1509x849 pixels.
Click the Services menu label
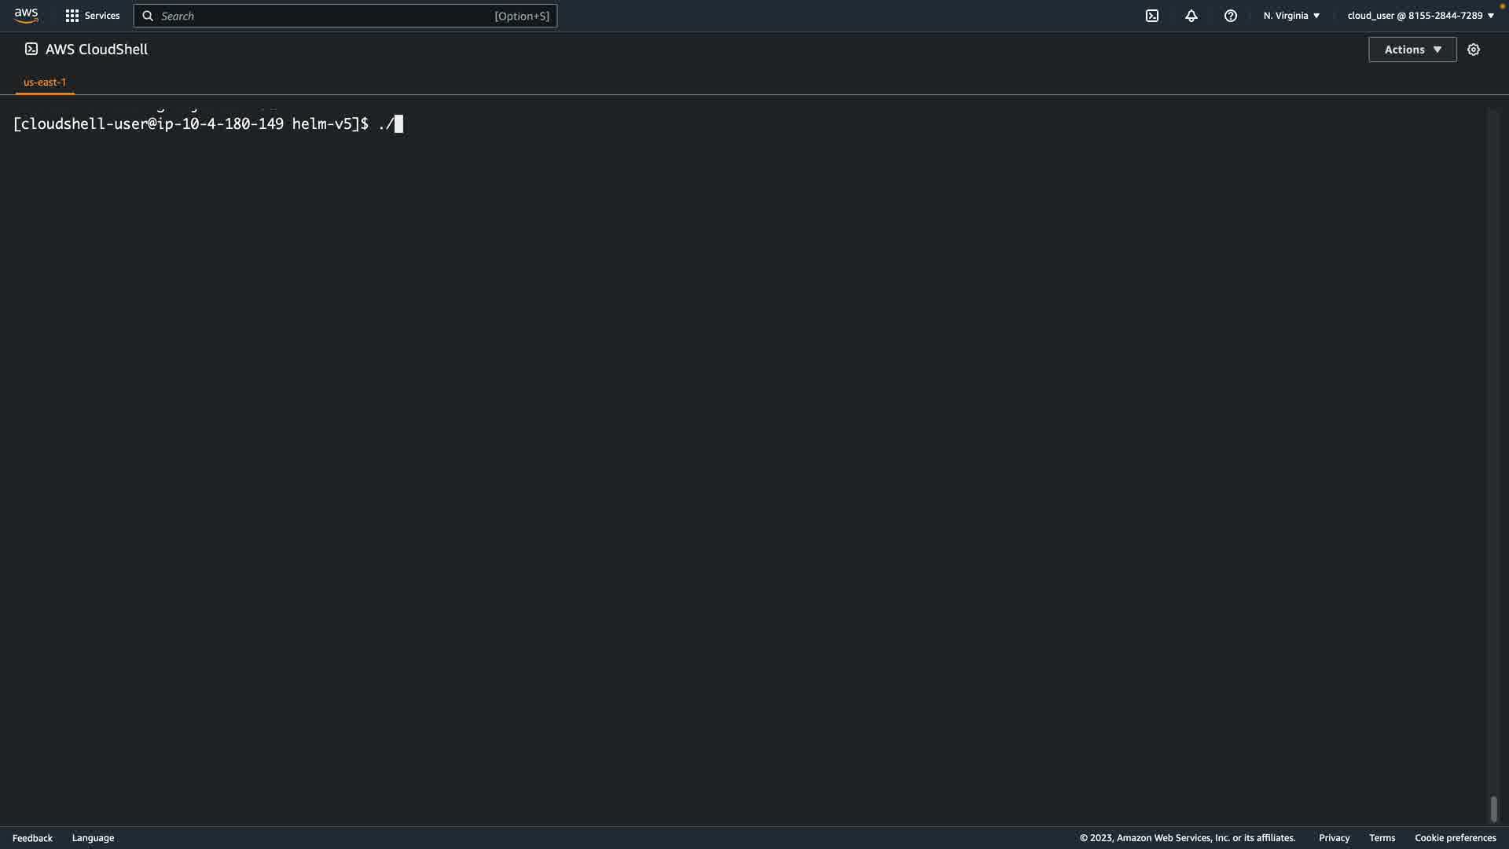(x=102, y=16)
